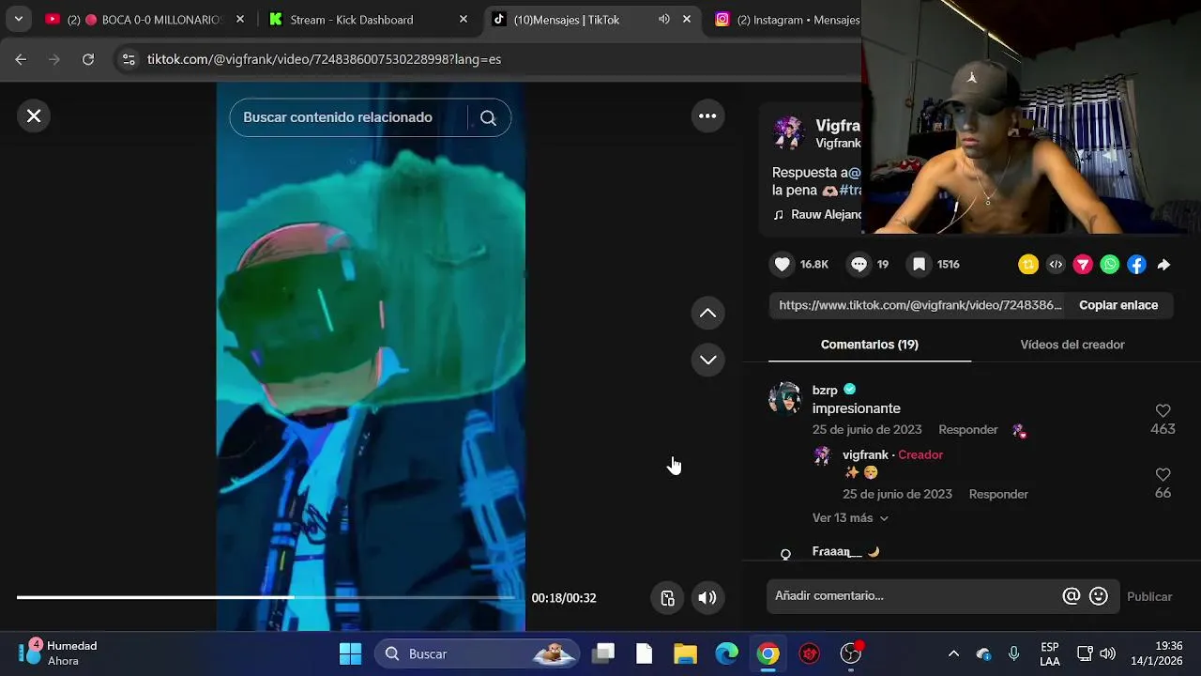The height and width of the screenshot is (676, 1201).
Task: Share the video to Facebook
Action: (x=1136, y=265)
